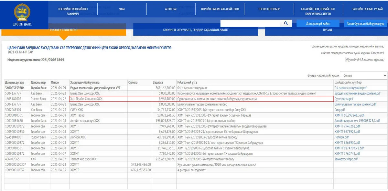The height and width of the screenshot is (191, 388).
Task: Open the ТӨСӨЛ ХӨТӨЛБӨР menu item
Action: pyautogui.click(x=269, y=9)
